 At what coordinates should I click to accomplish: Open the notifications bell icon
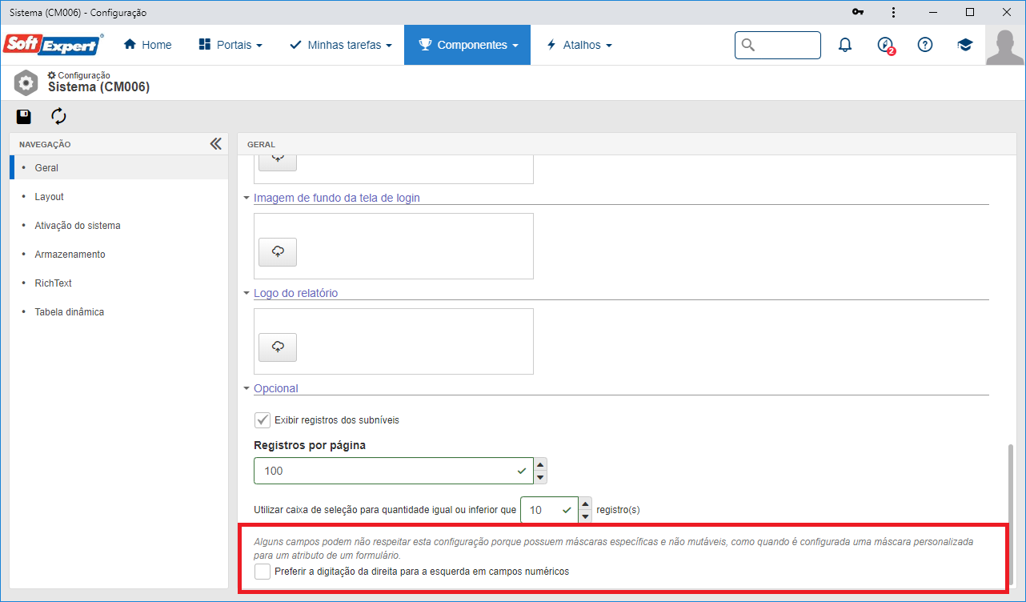point(845,45)
